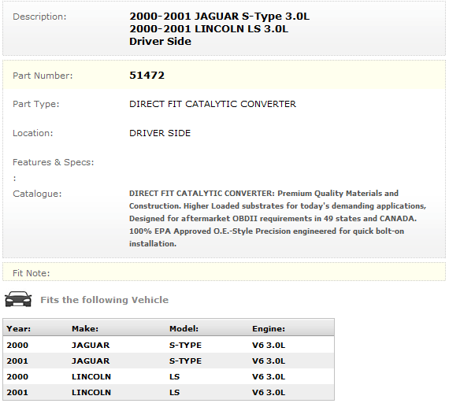449x418 pixels.
Task: Click the Engine column header
Action: pyautogui.click(x=269, y=328)
